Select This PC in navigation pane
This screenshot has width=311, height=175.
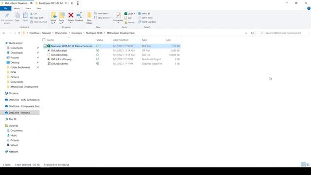coord(13,119)
